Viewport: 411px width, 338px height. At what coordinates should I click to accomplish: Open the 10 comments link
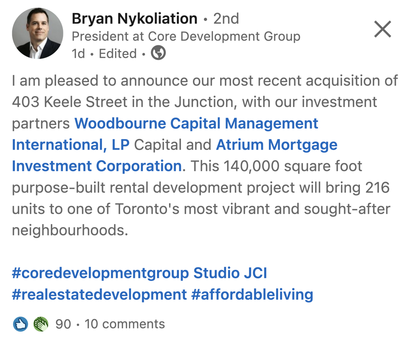(125, 324)
